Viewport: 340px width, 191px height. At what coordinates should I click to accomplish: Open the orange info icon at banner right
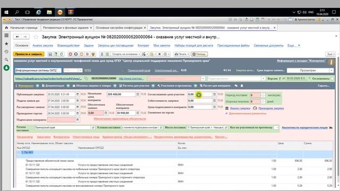click(331, 63)
